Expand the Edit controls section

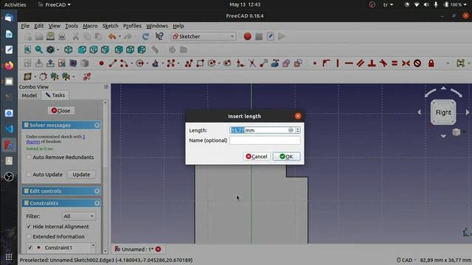pyautogui.click(x=97, y=191)
